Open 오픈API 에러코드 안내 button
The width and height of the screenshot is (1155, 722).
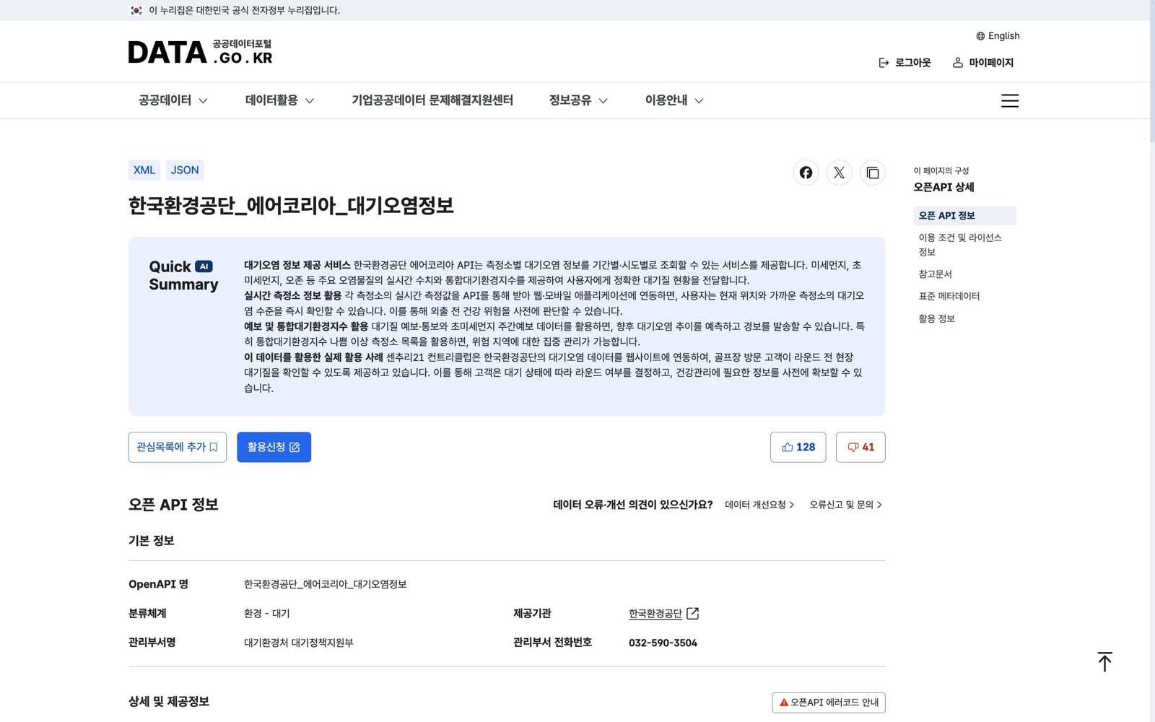point(829,703)
